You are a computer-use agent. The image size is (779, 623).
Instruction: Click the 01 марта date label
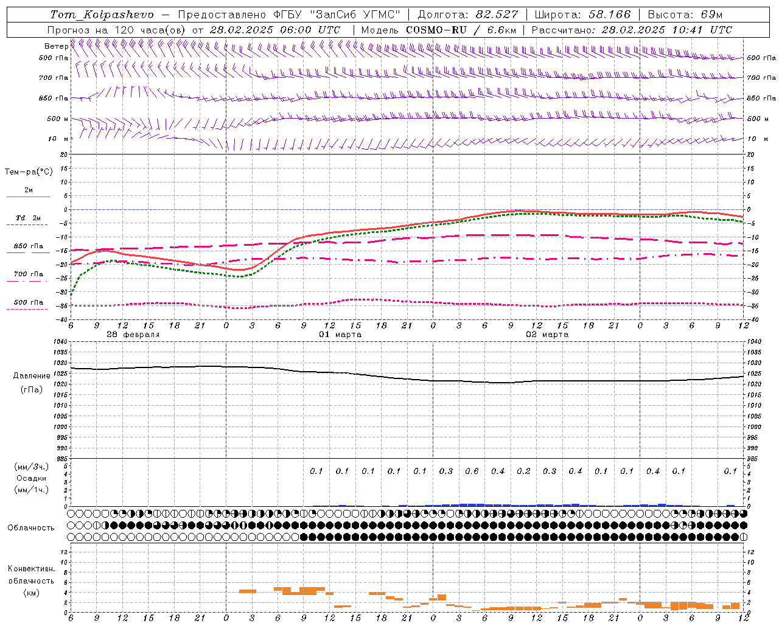coord(340,335)
